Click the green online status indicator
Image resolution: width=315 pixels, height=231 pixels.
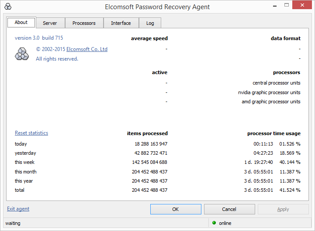click(214, 223)
